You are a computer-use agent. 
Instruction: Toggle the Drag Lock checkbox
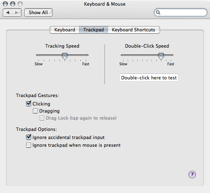point(42,118)
